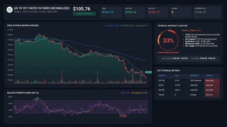Click the STRONG BEARISH SENTIMENT caption

coord(168,52)
